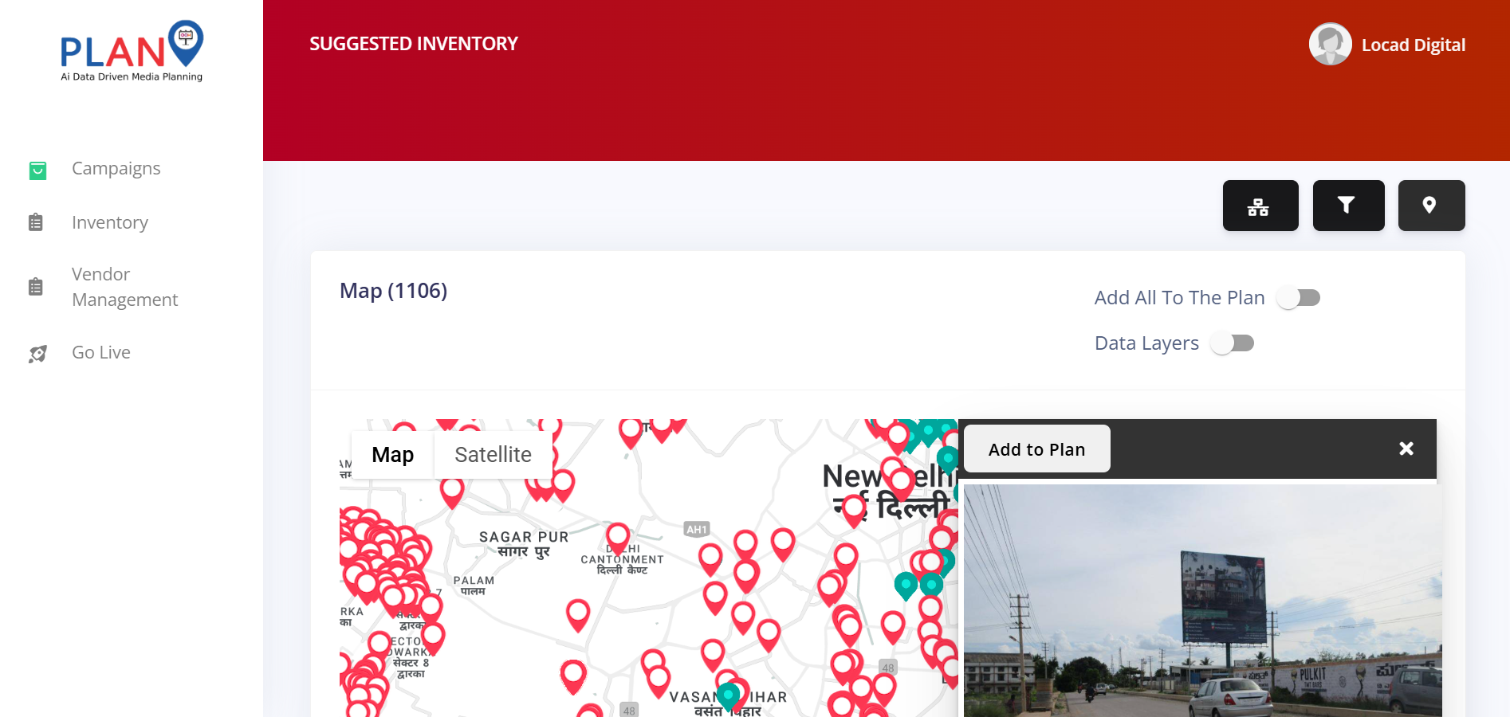This screenshot has width=1510, height=717.
Task: Click the Vendor Management clipboard icon
Action: coord(36,287)
